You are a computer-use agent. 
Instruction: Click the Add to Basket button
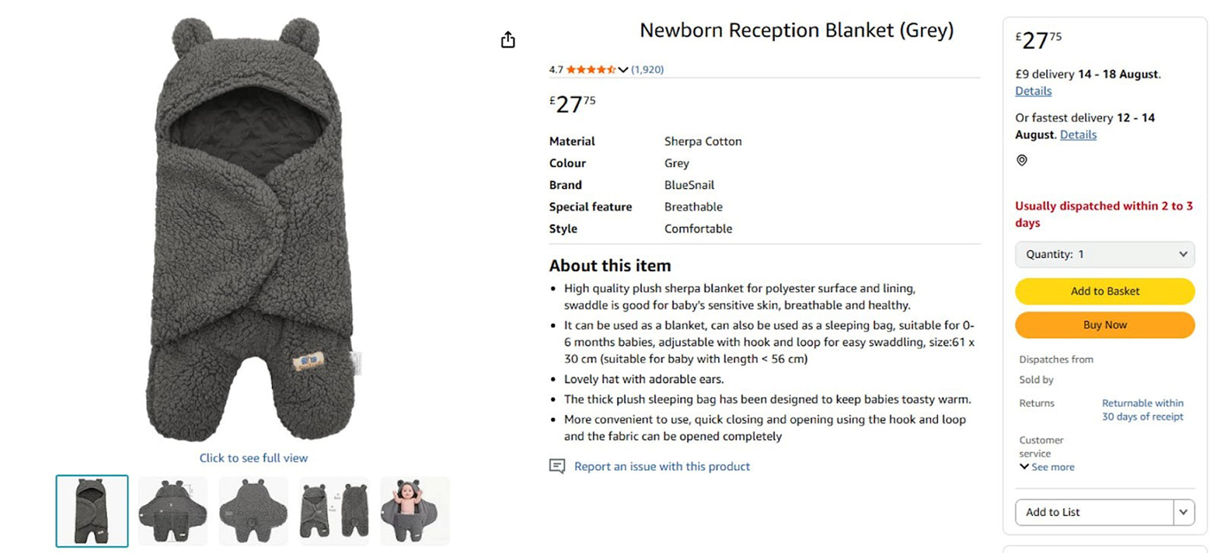[1105, 291]
